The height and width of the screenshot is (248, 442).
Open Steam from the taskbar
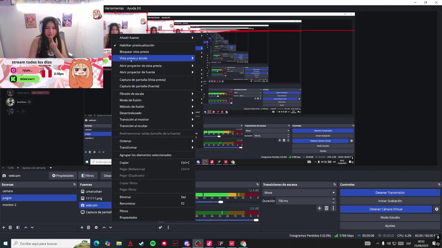tap(141, 244)
